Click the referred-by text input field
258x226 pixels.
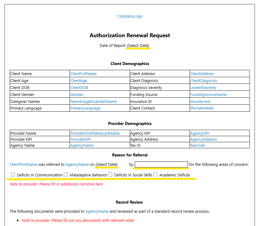(x=161, y=164)
